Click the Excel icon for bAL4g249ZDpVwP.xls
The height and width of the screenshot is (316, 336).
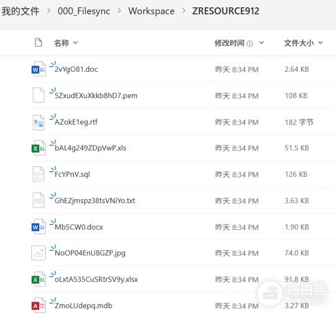[x=39, y=148]
